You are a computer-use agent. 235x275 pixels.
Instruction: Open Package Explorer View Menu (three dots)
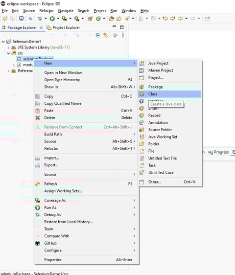pyautogui.click(x=123, y=35)
